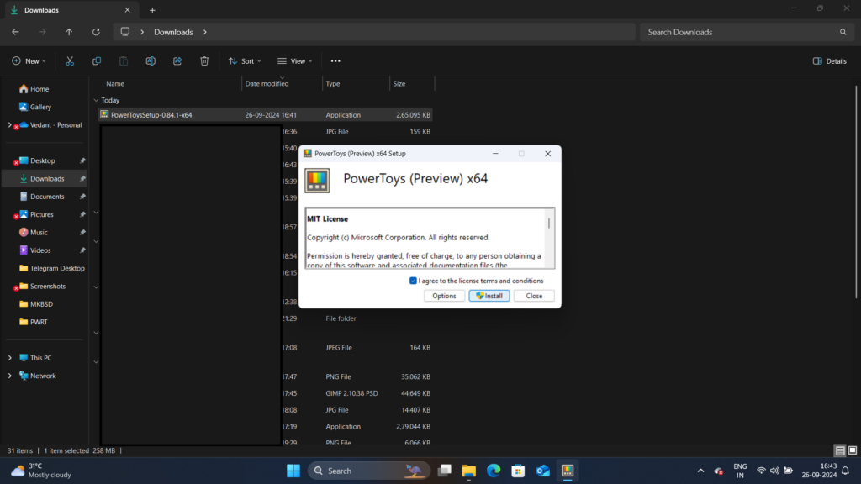The width and height of the screenshot is (861, 484).
Task: Switch to large thumbnails view icon in status bar
Action: tap(853, 450)
